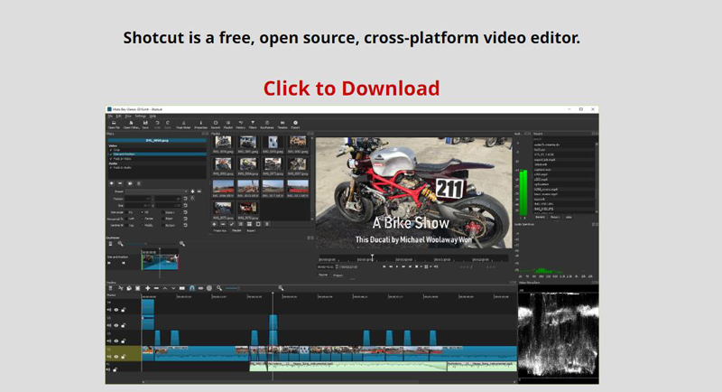Image resolution: width=722 pixels, height=392 pixels.
Task: Click the red Click to Download link
Action: pyautogui.click(x=351, y=89)
